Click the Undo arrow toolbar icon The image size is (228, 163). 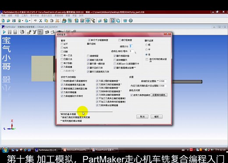(35, 21)
